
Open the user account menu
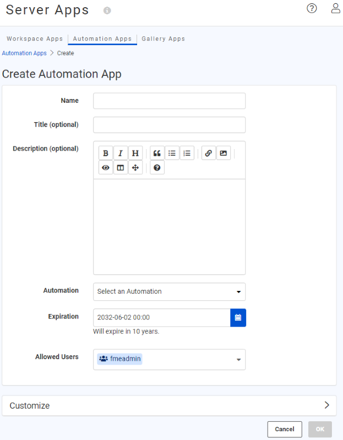coord(335,8)
